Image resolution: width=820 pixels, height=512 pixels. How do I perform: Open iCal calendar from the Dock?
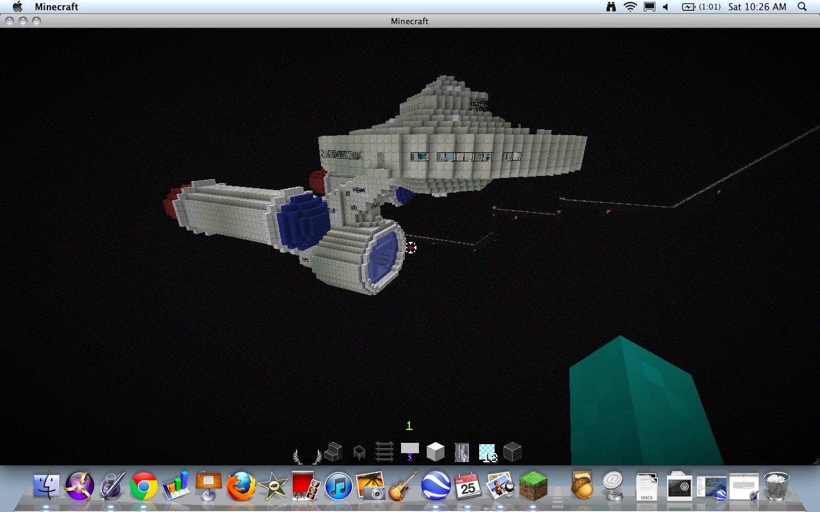(x=468, y=488)
